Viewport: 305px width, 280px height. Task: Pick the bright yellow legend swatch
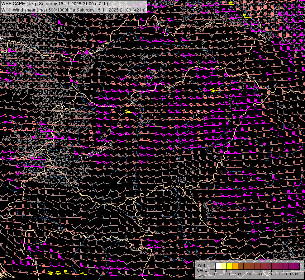click(229, 266)
